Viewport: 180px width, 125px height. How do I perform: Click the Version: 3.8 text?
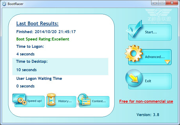tap(148, 115)
